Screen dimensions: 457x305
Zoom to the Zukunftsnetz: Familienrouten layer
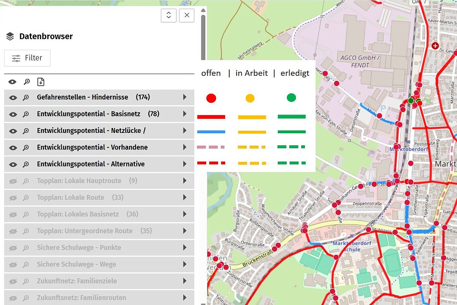click(26, 298)
